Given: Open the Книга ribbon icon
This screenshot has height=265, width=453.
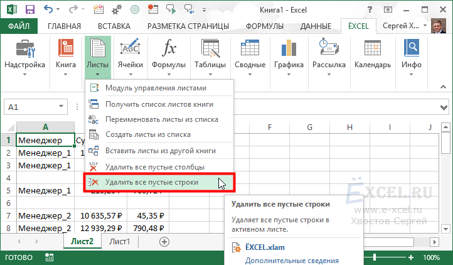Looking at the screenshot, I should [66, 48].
